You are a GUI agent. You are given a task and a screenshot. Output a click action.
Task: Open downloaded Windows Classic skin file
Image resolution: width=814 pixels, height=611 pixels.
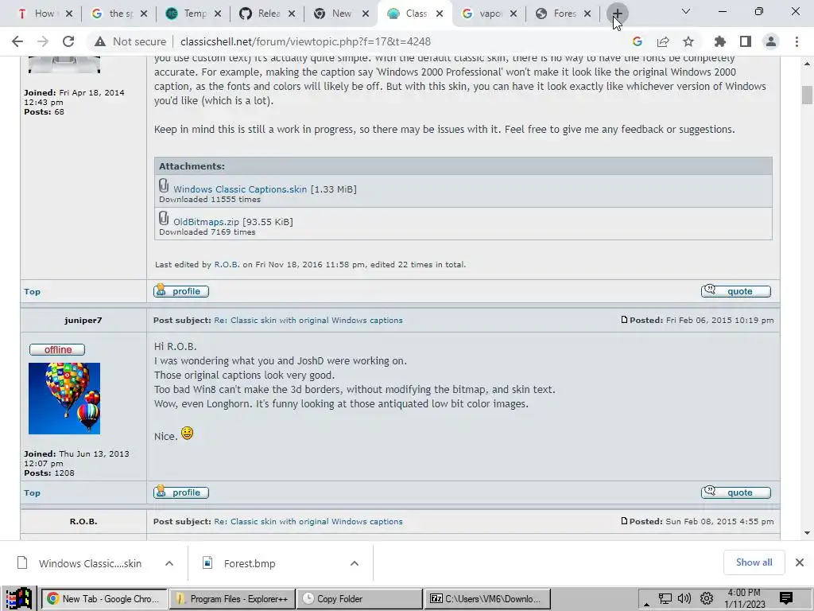pos(80,563)
